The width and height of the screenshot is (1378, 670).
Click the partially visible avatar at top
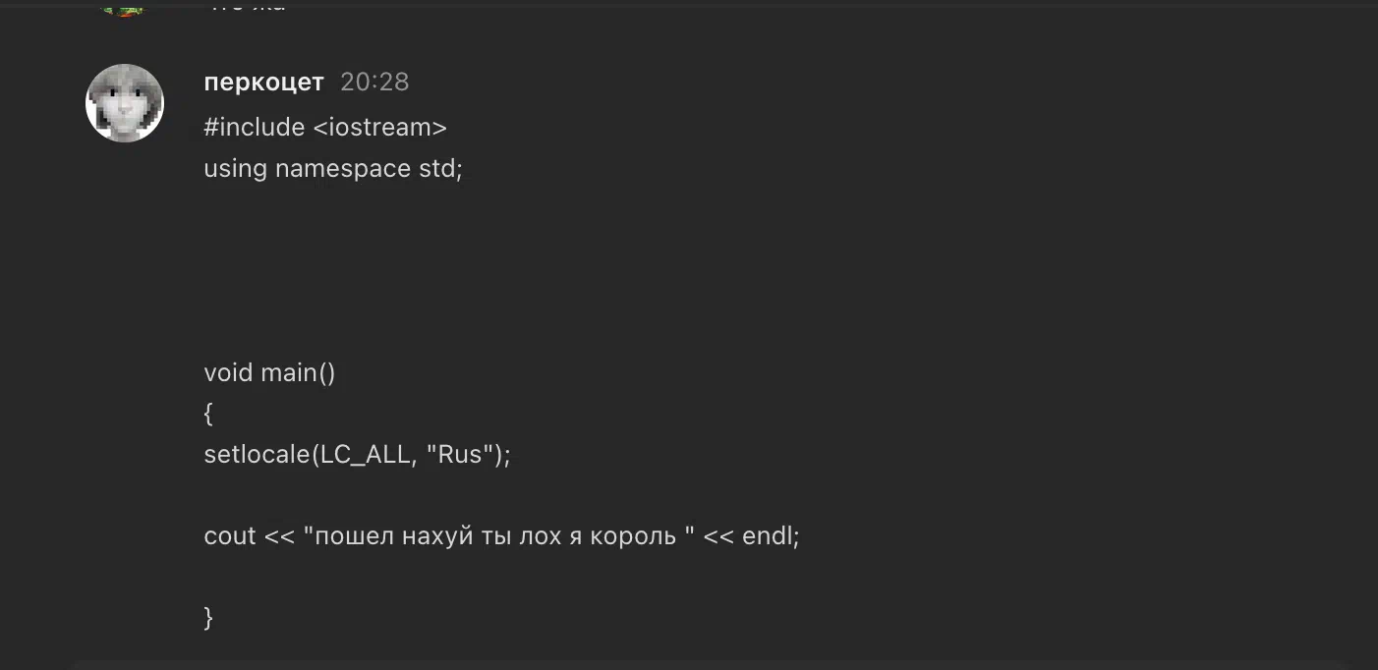click(125, 9)
